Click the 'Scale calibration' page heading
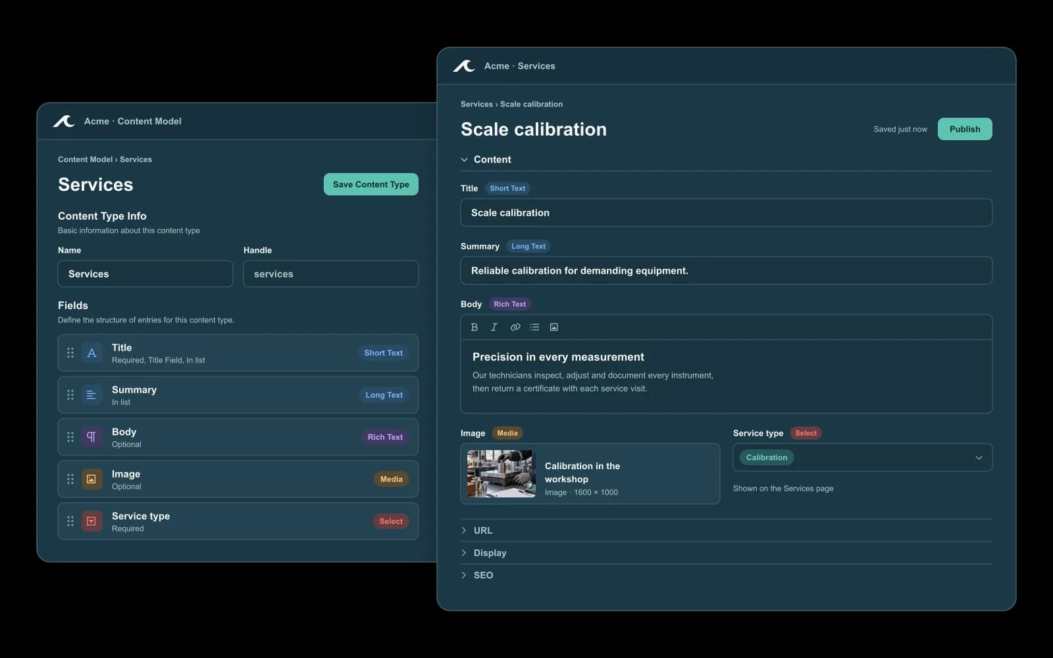The image size is (1053, 658). [534, 129]
